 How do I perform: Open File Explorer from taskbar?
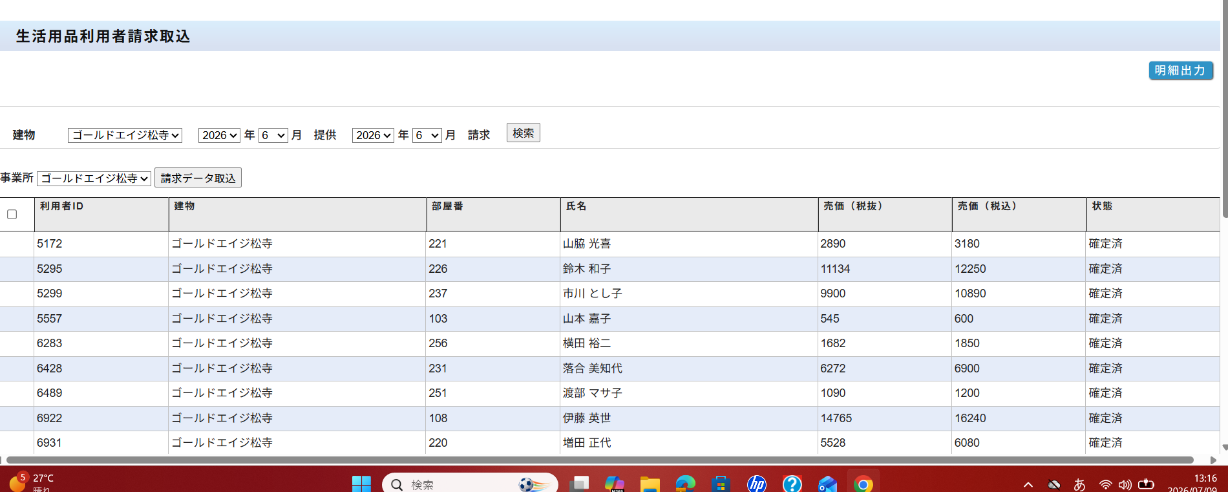pyautogui.click(x=650, y=484)
